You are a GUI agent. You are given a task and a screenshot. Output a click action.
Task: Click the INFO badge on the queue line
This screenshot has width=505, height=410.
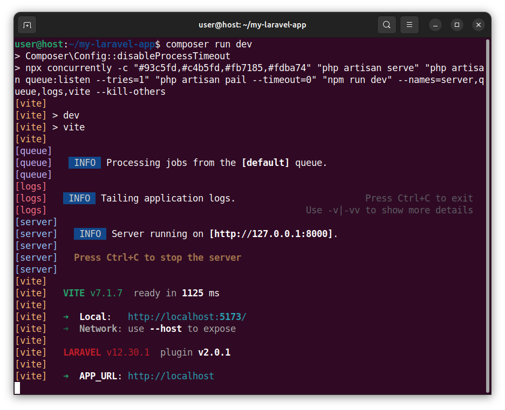85,163
